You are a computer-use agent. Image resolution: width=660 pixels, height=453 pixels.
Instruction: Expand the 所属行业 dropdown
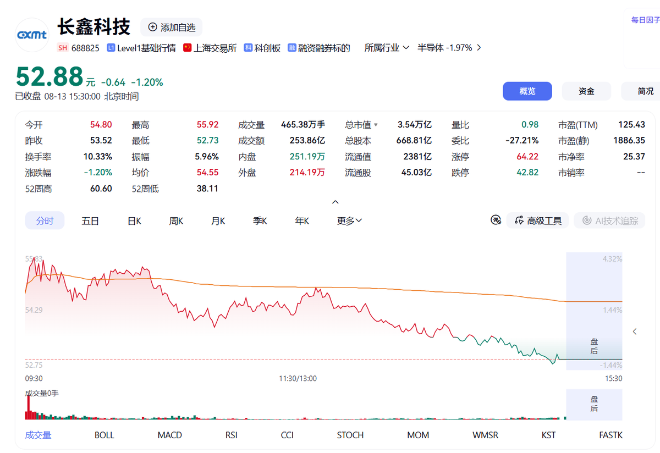tap(387, 48)
